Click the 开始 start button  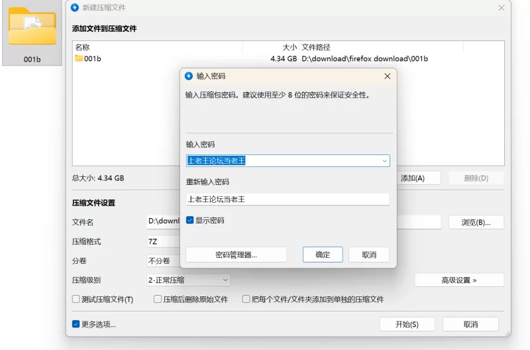[407, 324]
